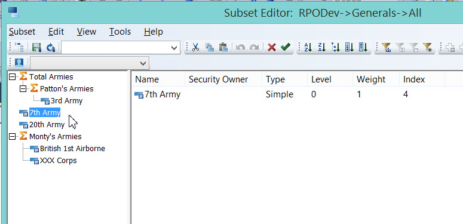Click the drill-down plus icon in toolbar
Viewport: 463px width, 224px height.
450,47
